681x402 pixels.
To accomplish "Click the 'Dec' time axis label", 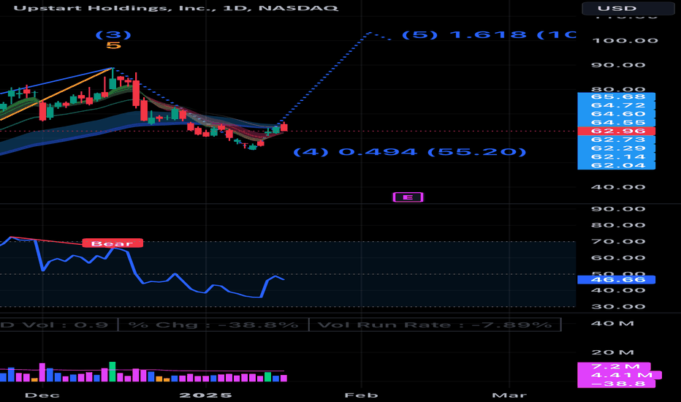I will 42,395.
